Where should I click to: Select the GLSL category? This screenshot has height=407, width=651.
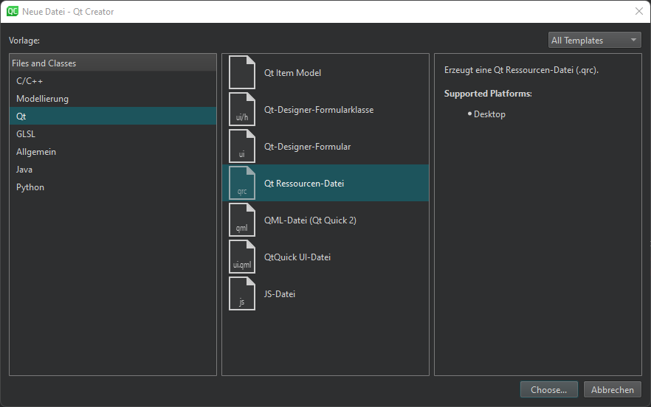pyautogui.click(x=113, y=134)
